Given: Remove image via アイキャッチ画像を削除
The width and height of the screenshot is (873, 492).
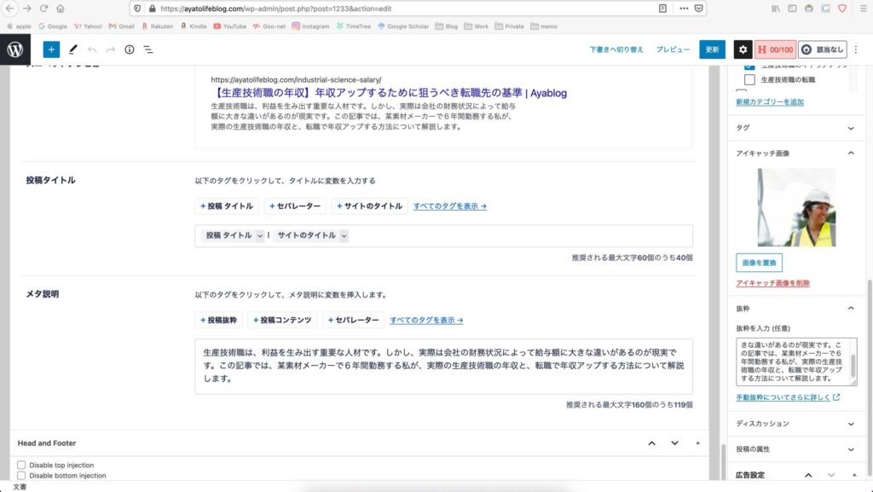Looking at the screenshot, I should pos(772,283).
